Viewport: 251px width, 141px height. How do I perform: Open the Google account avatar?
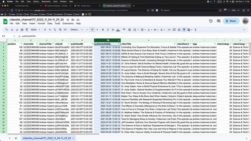click(245, 21)
